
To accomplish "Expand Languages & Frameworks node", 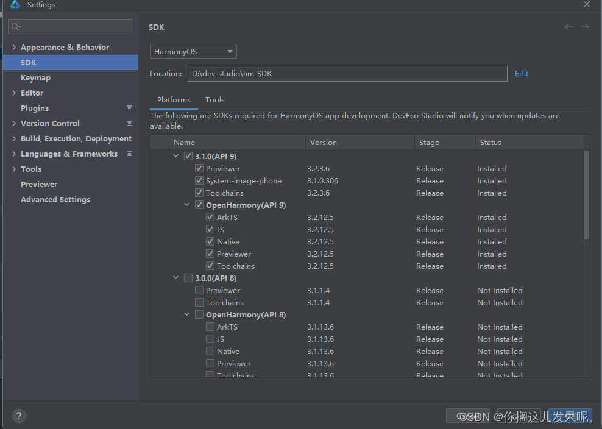I will click(x=14, y=154).
